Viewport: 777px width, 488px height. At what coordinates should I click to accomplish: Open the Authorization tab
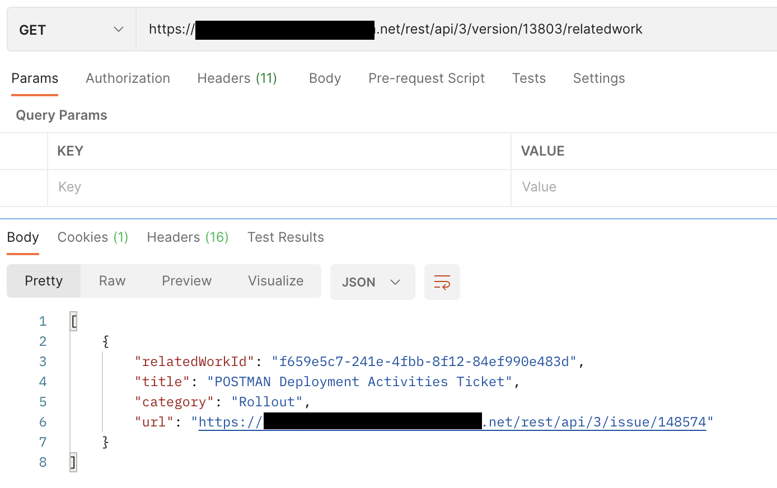pos(128,78)
